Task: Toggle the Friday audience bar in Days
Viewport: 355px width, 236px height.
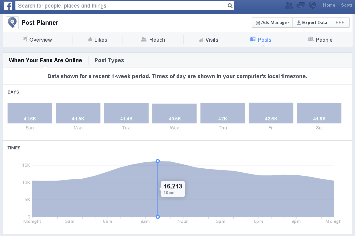Action: click(x=271, y=113)
